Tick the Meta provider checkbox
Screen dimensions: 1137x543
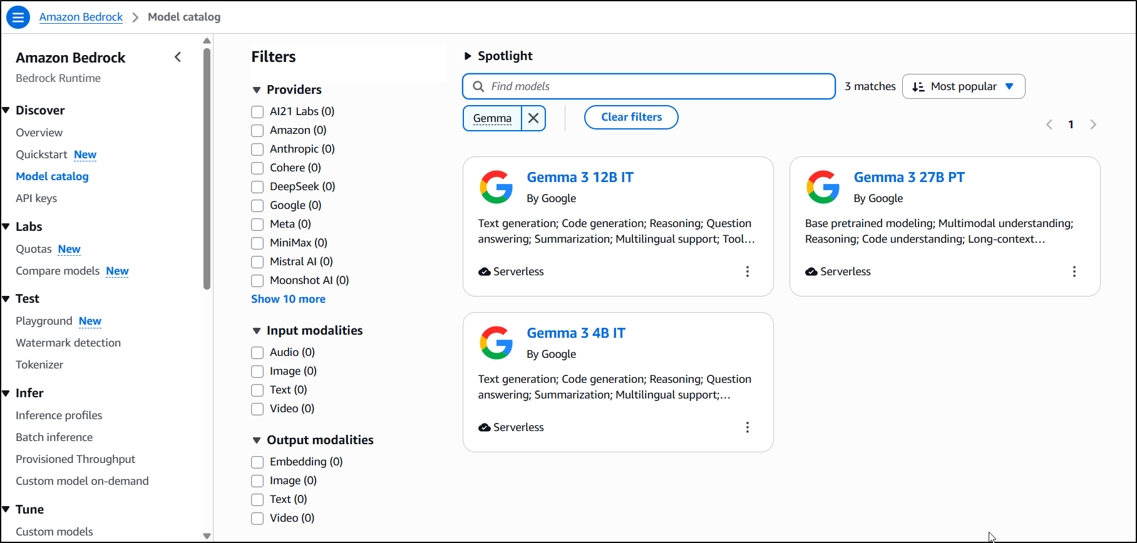click(x=257, y=225)
